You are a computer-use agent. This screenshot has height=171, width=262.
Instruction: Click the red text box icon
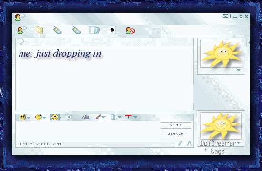128,117
